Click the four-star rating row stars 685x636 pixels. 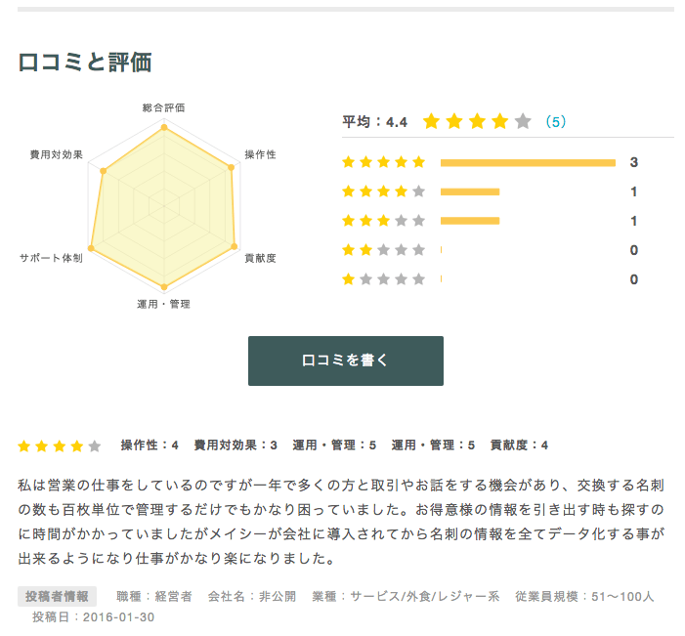pyautogui.click(x=383, y=191)
